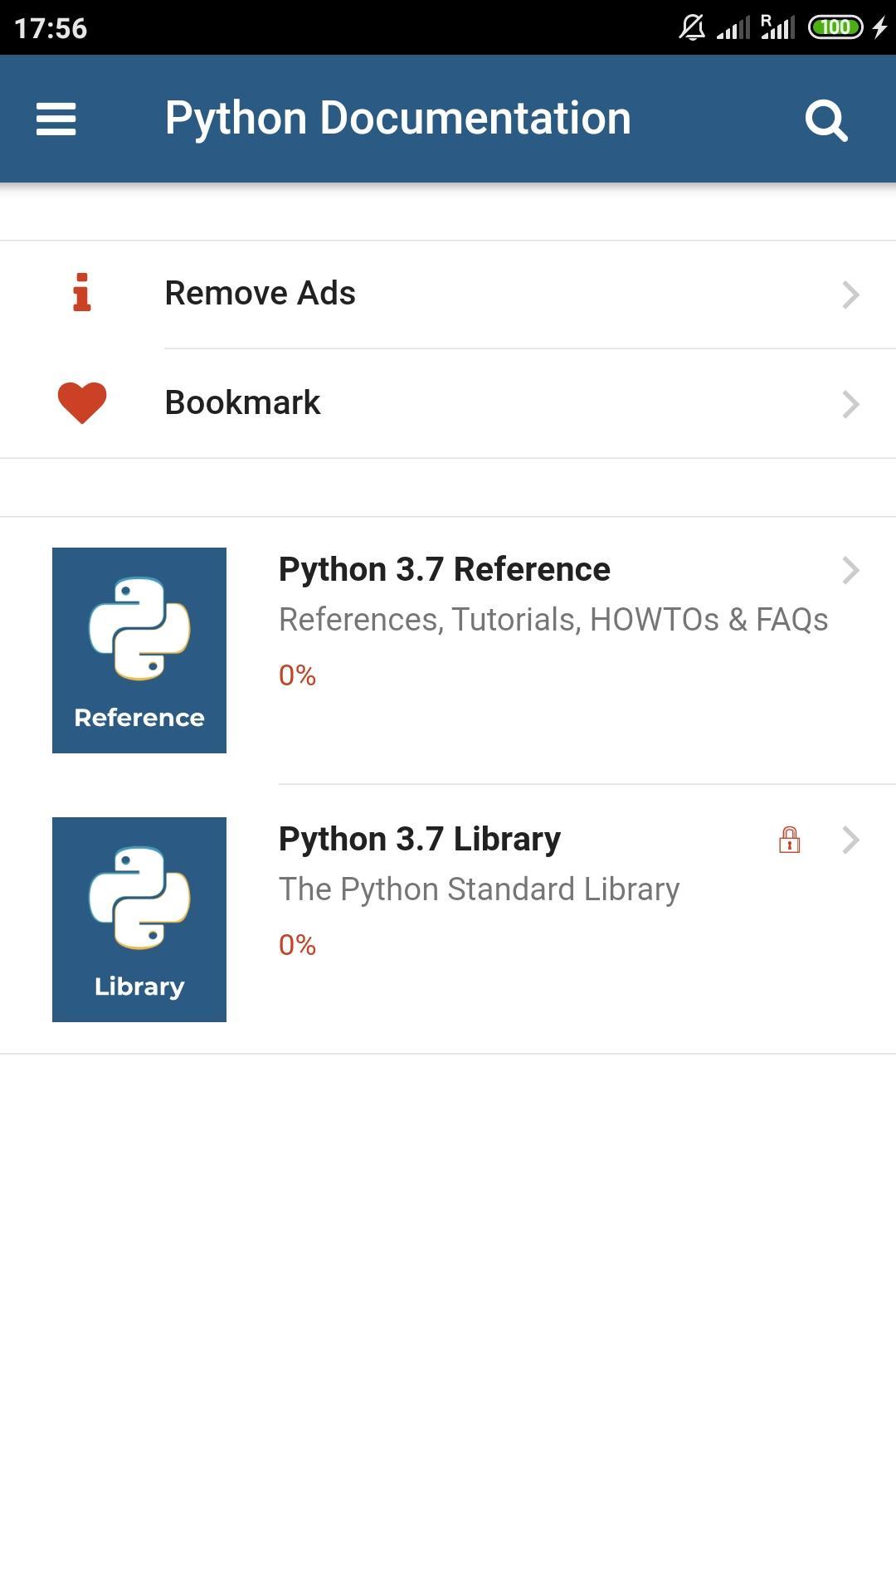Click the red info icon beside Remove Ads
Image resolution: width=896 pixels, height=1593 pixels.
(81, 293)
